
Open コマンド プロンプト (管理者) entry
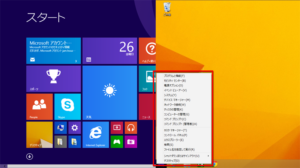click(x=180, y=124)
